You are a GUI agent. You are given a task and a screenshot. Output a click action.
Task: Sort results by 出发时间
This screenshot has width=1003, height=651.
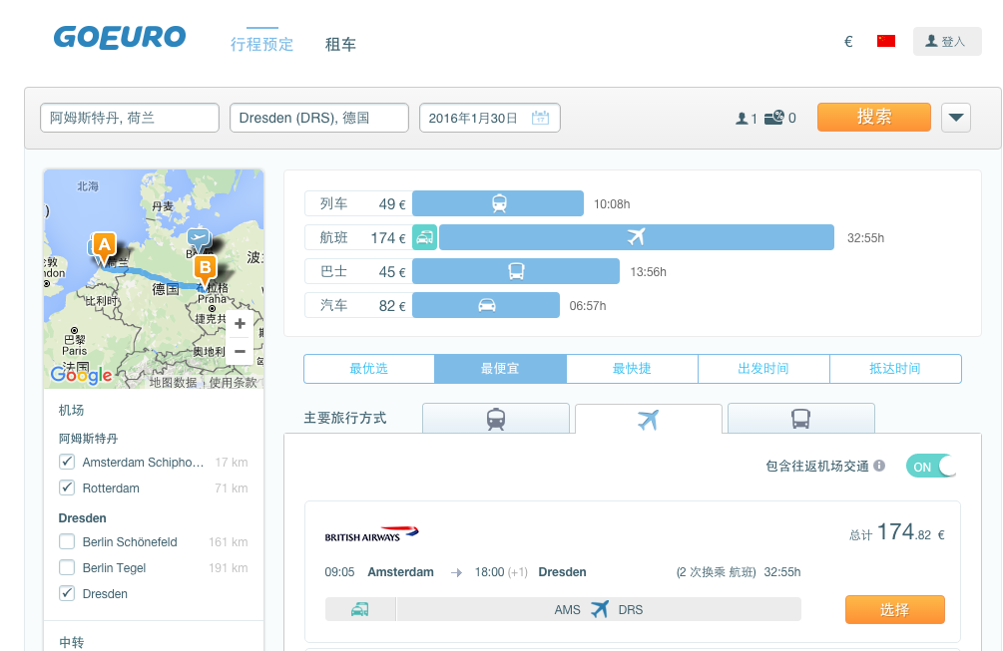pyautogui.click(x=763, y=369)
